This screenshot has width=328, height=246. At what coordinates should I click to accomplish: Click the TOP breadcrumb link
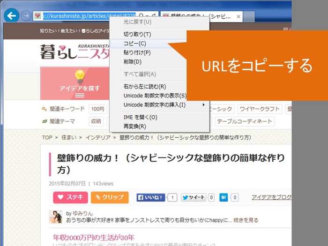[47, 138]
